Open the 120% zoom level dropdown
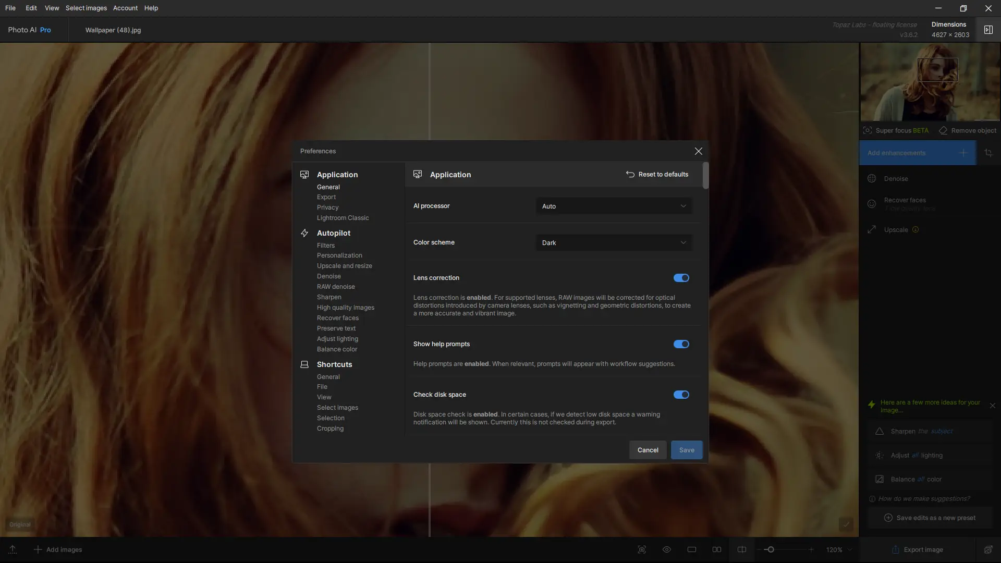Viewport: 1001px width, 563px height. [x=839, y=549]
